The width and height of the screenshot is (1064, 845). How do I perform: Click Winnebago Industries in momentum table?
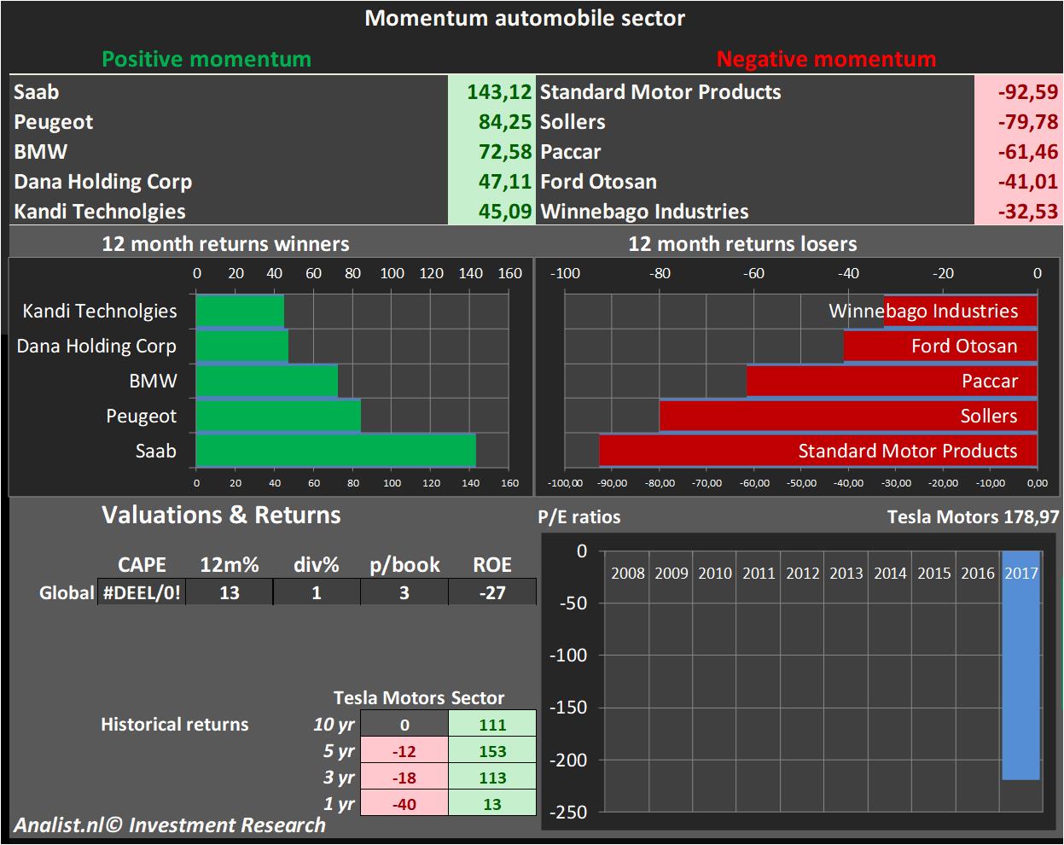[x=644, y=212]
